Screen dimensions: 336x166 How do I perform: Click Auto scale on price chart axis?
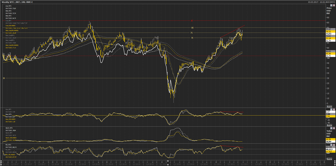[x=329, y=106]
